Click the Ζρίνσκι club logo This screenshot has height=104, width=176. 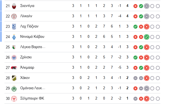click(x=14, y=58)
